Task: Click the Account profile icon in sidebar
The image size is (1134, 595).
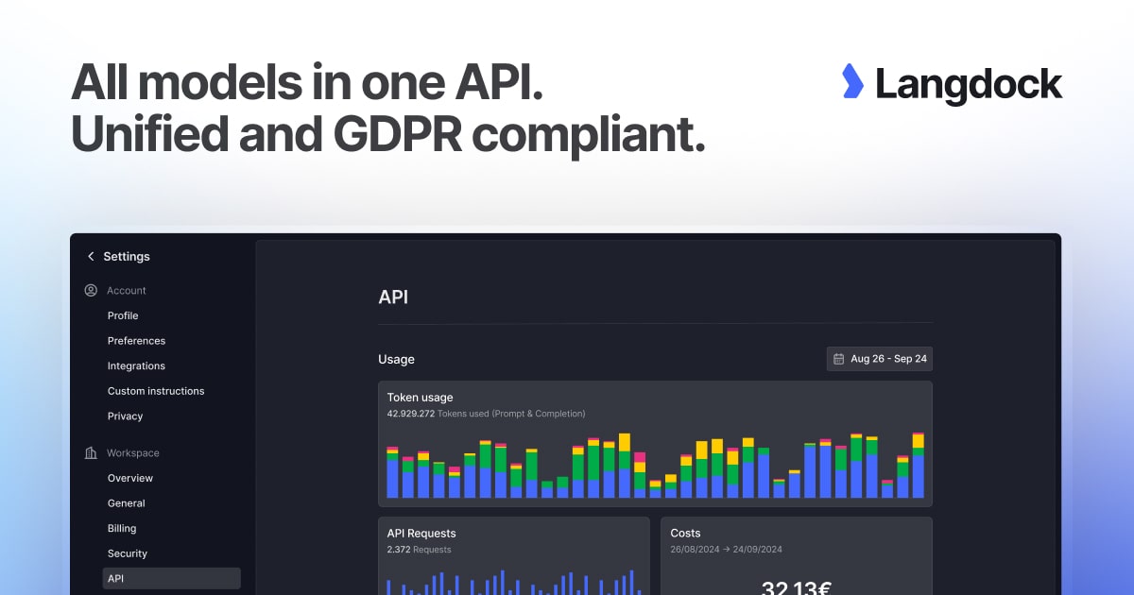Action: coord(90,290)
